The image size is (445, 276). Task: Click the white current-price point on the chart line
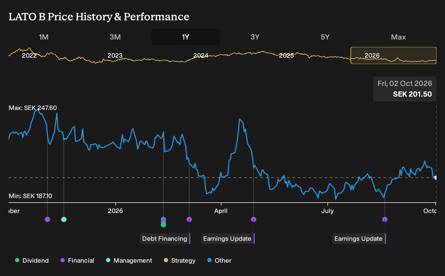[436, 178]
